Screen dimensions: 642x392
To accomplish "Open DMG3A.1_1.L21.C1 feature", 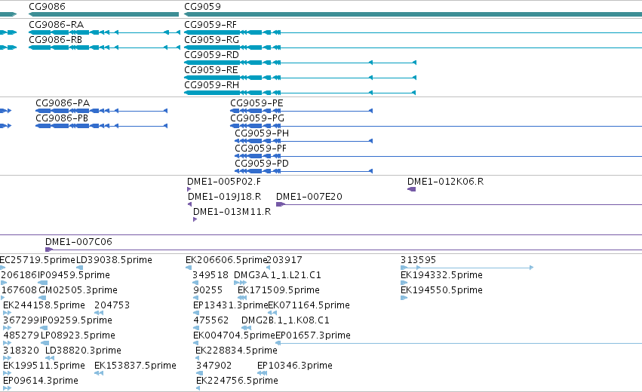I will coord(278,275).
